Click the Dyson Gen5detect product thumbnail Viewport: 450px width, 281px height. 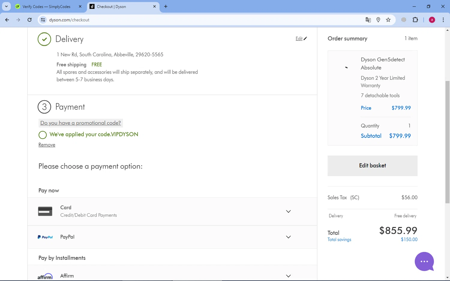(346, 67)
